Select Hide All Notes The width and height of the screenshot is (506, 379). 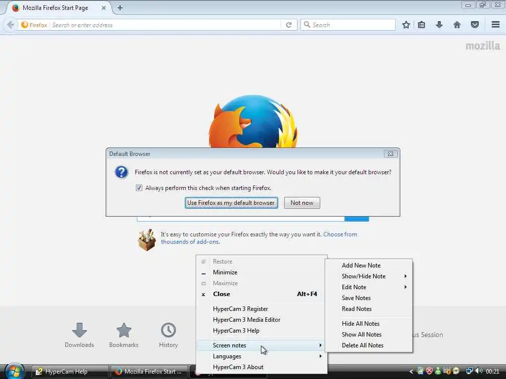[x=370, y=324]
